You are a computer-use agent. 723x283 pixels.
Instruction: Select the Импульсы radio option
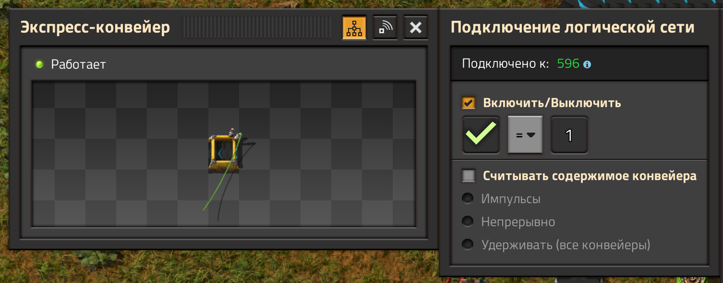click(x=468, y=199)
